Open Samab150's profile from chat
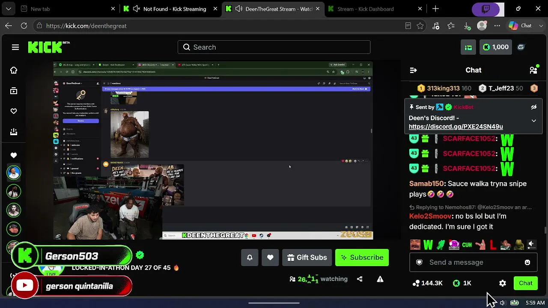Viewport: 548px width, 308px height. coord(426,184)
